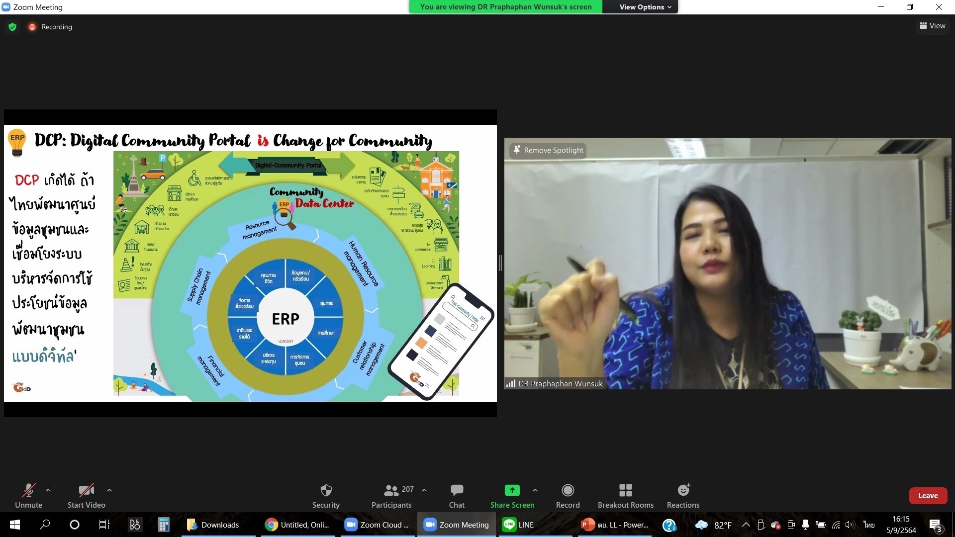The image size is (955, 537).
Task: Switch to the PowerPoint window in taskbar
Action: click(x=614, y=525)
